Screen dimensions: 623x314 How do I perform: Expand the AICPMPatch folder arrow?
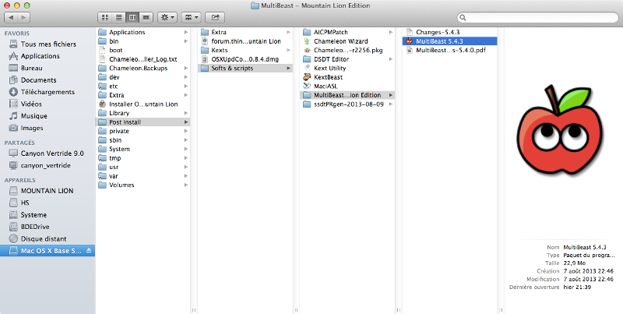(391, 32)
